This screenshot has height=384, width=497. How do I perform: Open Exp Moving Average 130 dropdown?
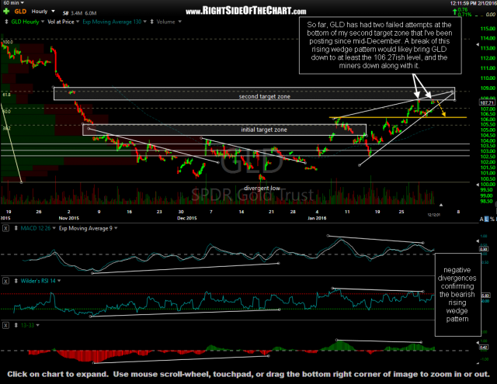145,22
